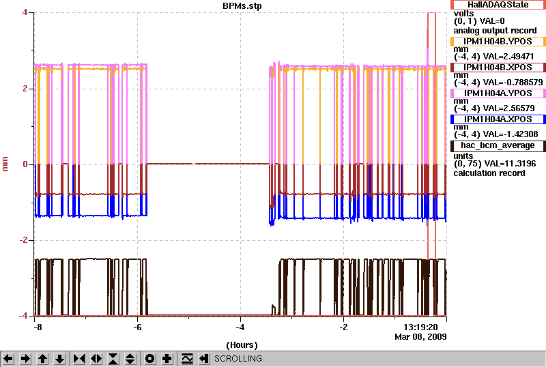Click the circle auto-scale icon
The width and height of the screenshot is (546, 367).
click(150, 359)
